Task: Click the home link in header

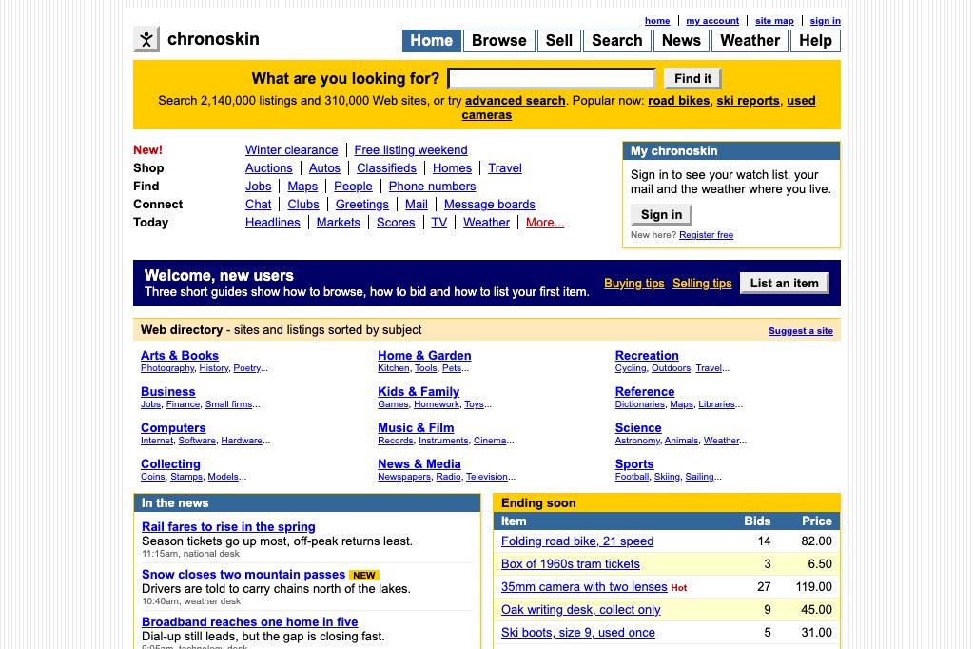Action: 657,21
